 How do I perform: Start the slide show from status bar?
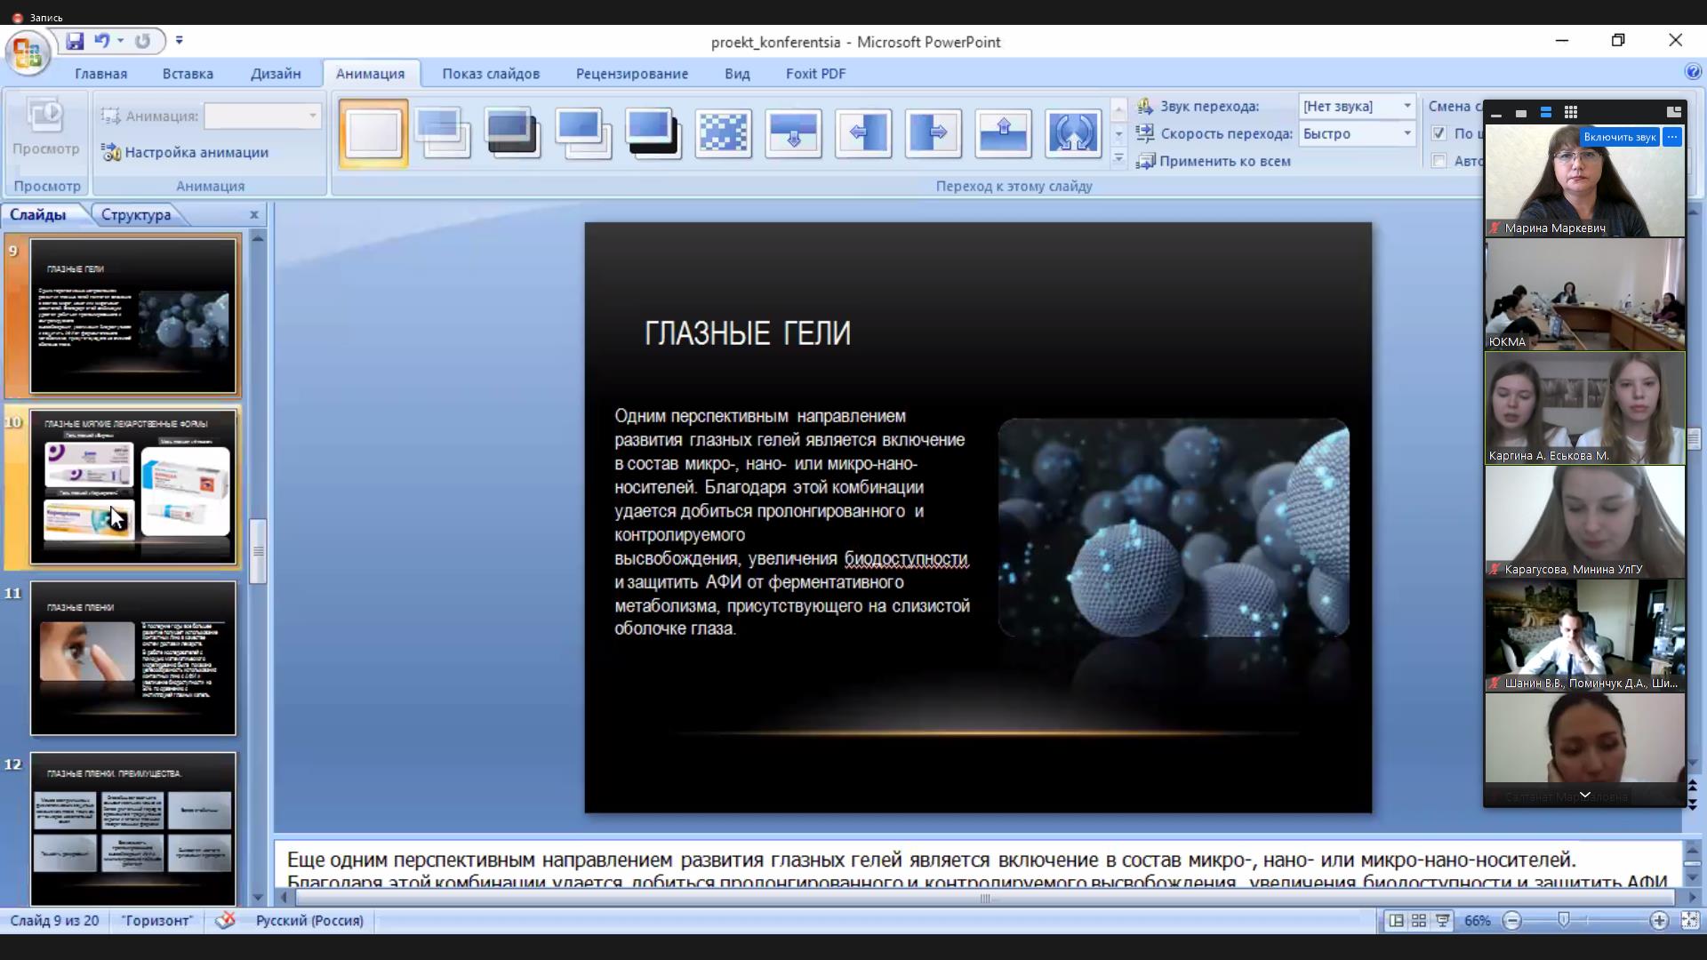coord(1442,921)
